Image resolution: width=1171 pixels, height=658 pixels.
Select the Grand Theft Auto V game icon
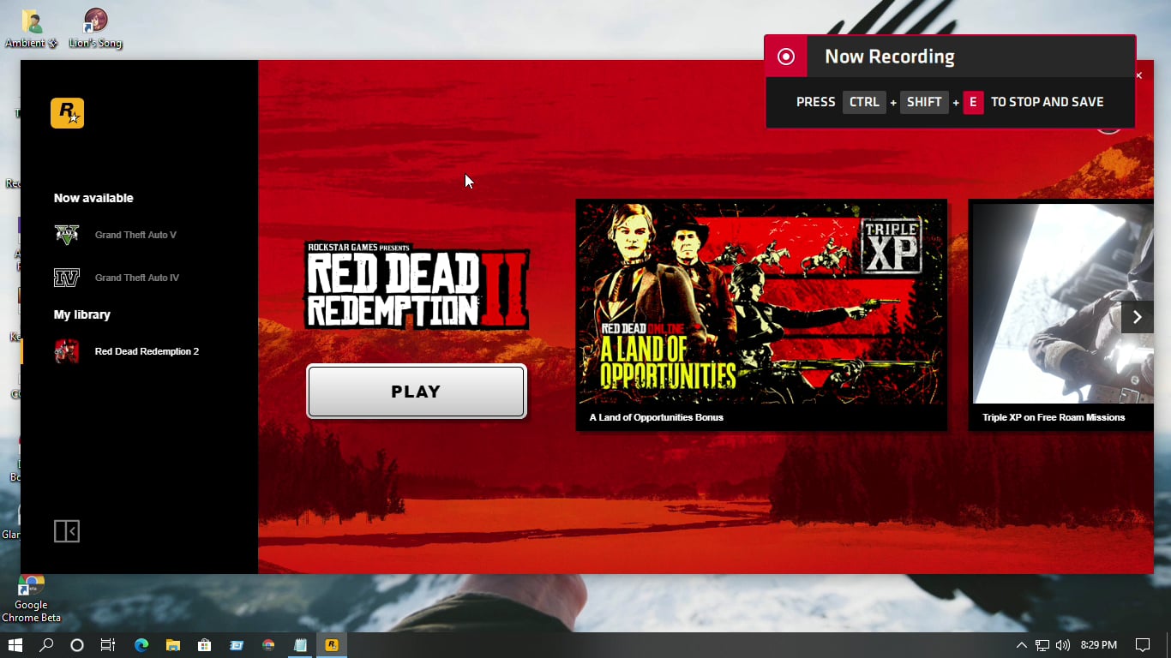(x=67, y=235)
